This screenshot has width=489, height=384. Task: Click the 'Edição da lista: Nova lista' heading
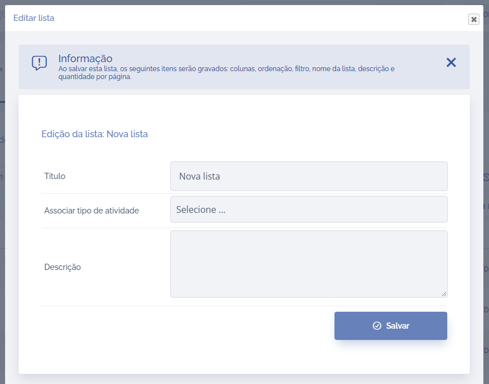point(95,134)
